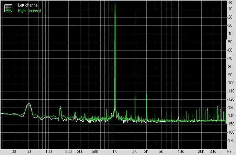
Task: Click the 1K frequency axis label
Action: (115, 151)
